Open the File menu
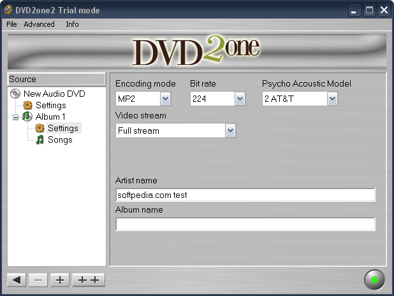Screen dimensions: 394x296 click(11, 24)
